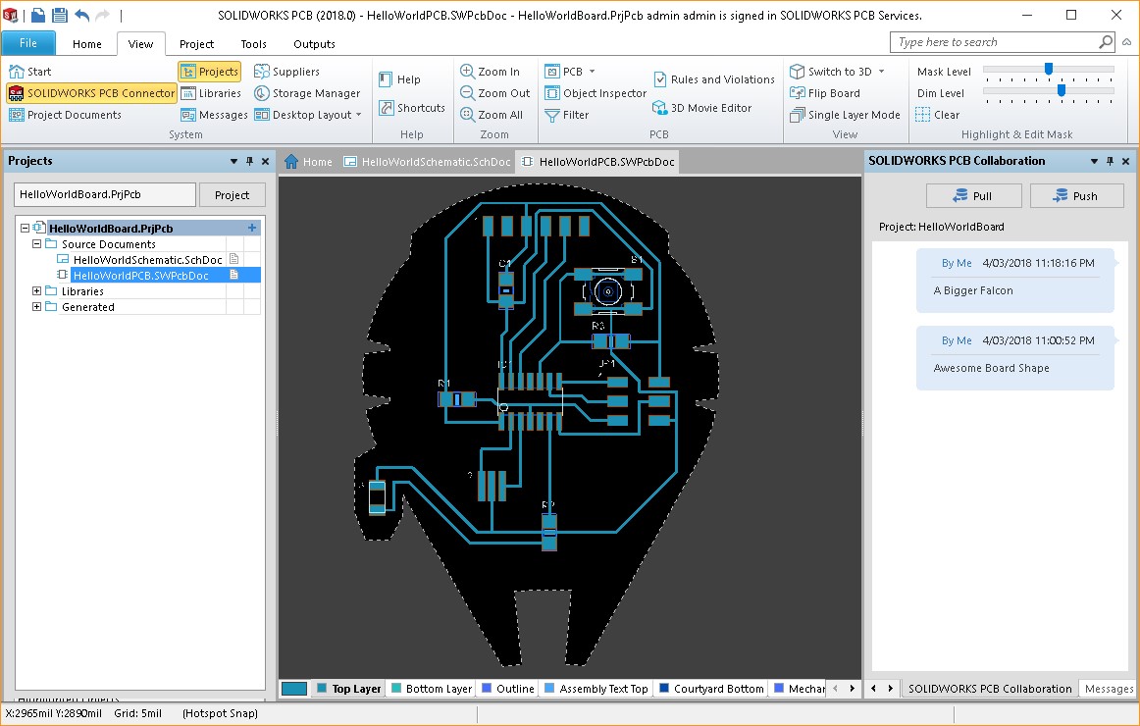Click the Pull button
1140x726 pixels.
pyautogui.click(x=973, y=195)
